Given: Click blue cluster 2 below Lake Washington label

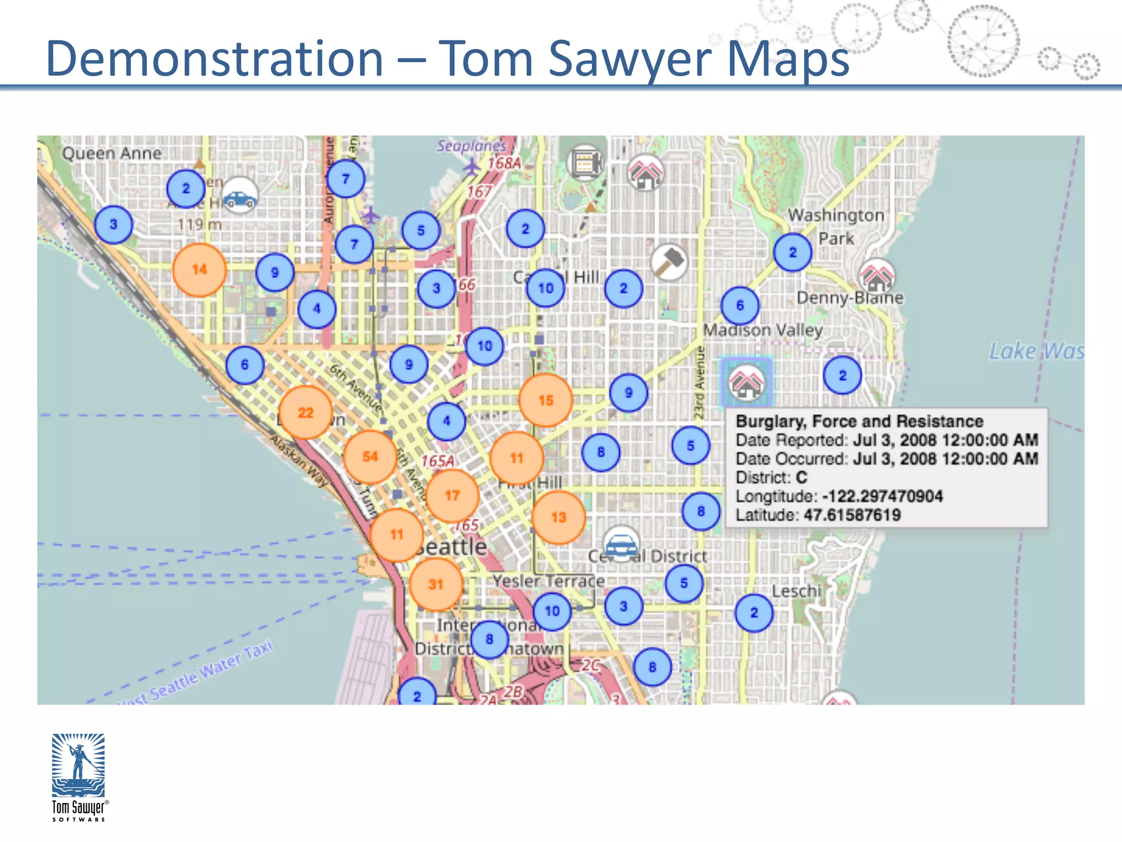Looking at the screenshot, I should [843, 376].
